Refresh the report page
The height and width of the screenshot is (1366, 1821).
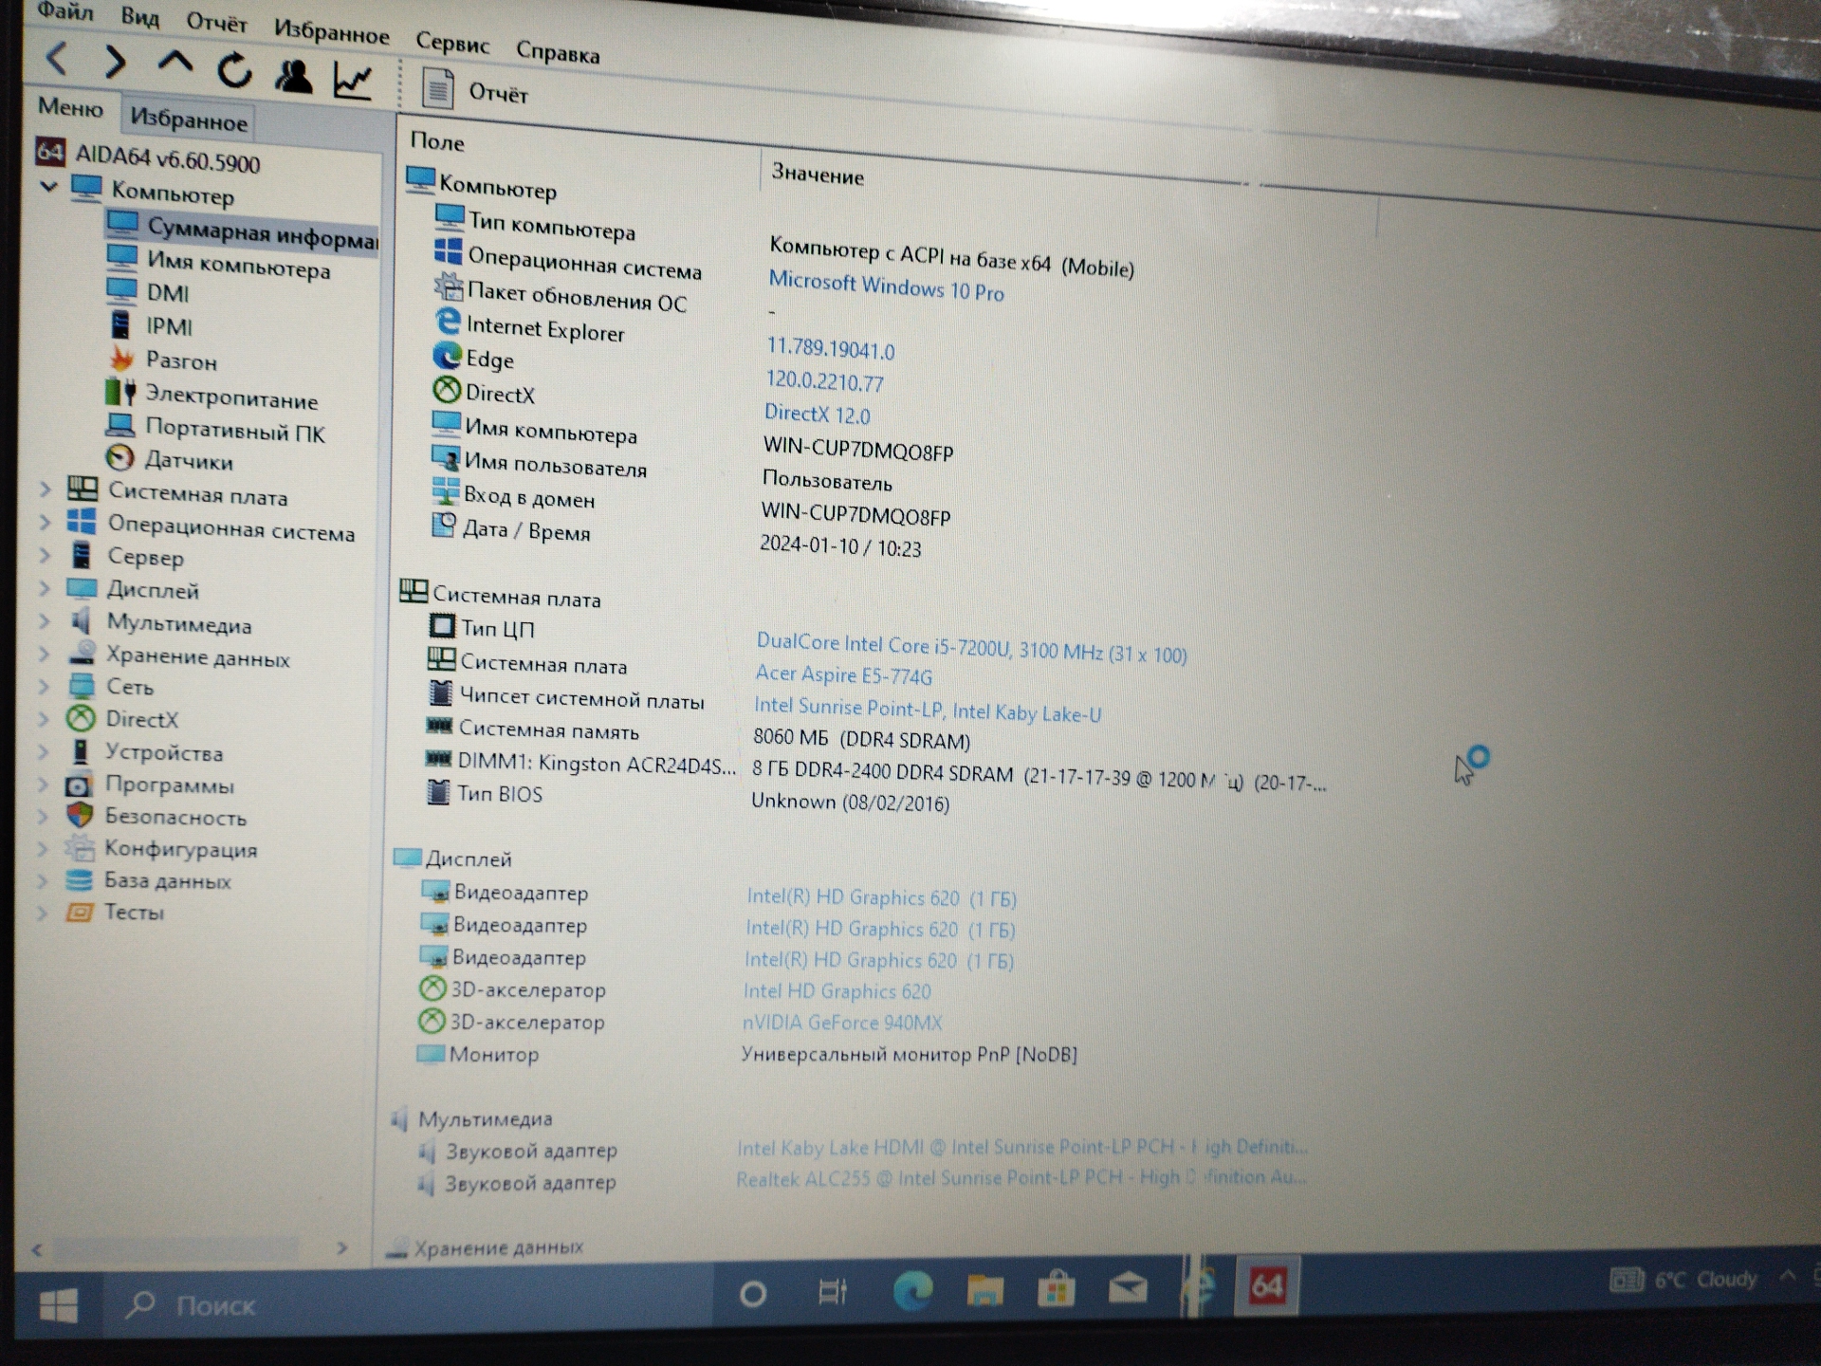point(234,70)
